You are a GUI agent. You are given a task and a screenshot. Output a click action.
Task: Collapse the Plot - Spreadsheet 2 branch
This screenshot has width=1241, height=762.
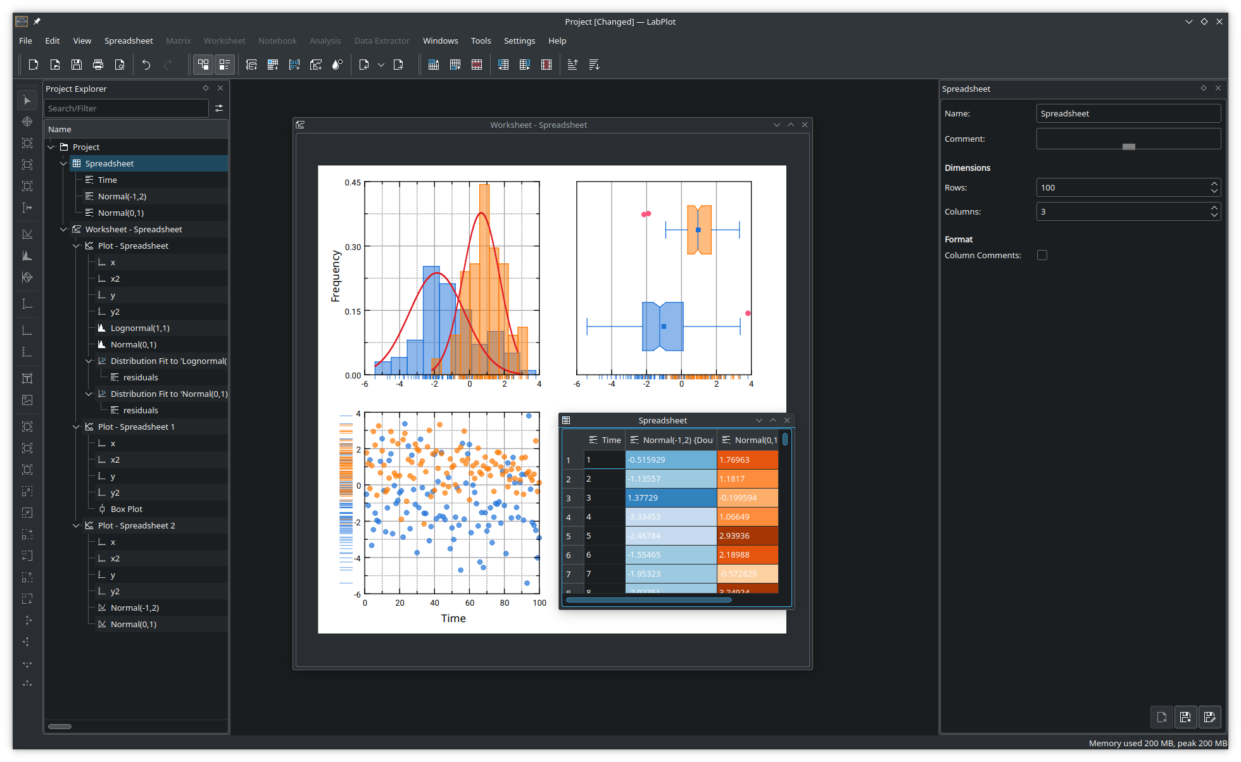click(76, 525)
